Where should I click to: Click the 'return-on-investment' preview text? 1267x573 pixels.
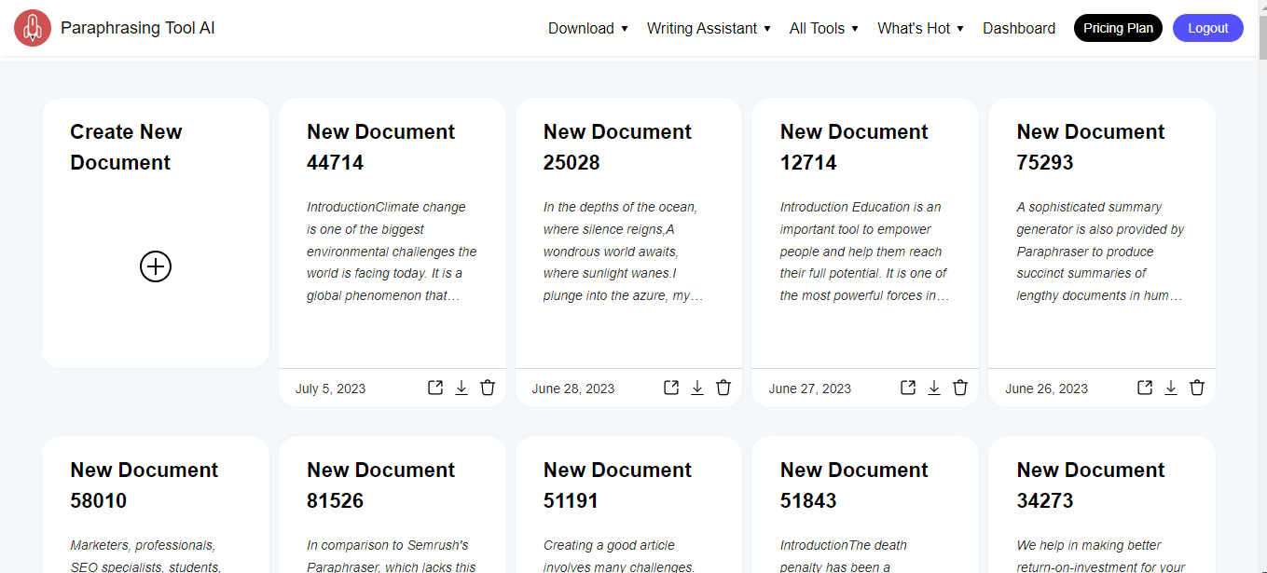tap(1101, 555)
